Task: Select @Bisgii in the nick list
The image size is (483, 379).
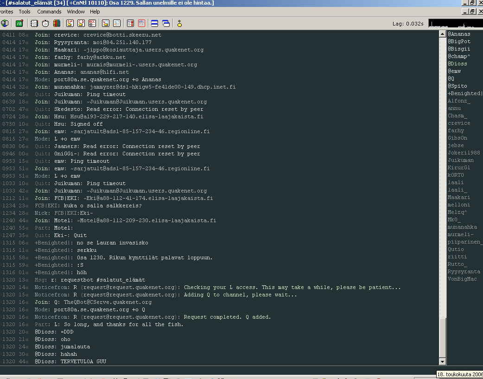Action: pos(459,49)
